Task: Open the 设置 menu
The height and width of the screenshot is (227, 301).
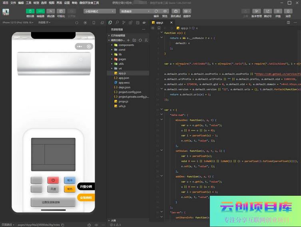Action: pos(67,2)
